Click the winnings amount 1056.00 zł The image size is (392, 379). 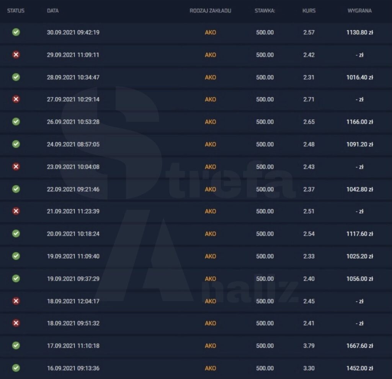[360, 279]
